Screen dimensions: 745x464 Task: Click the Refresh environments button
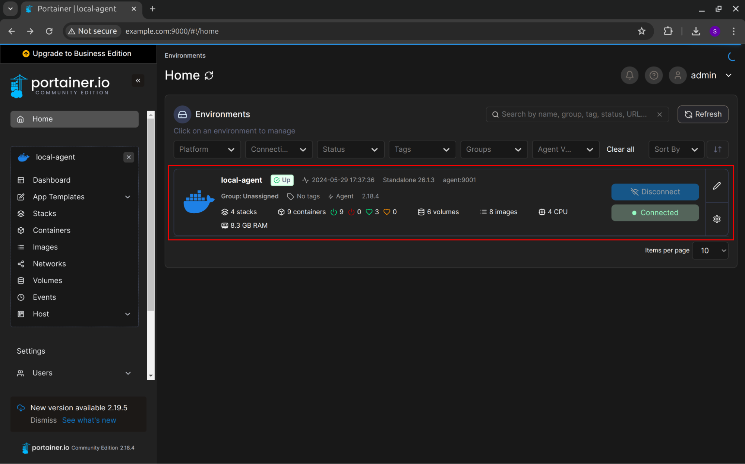click(x=703, y=114)
